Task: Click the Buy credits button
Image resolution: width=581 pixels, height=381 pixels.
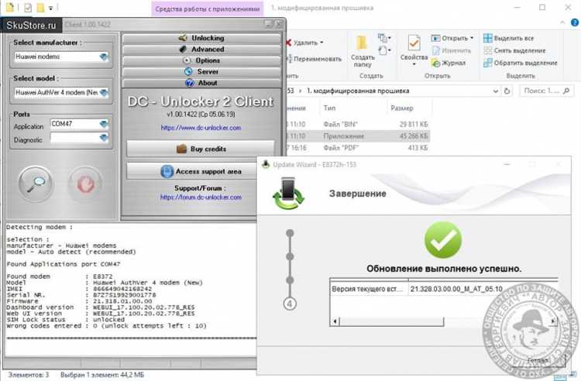Action: 201,149
